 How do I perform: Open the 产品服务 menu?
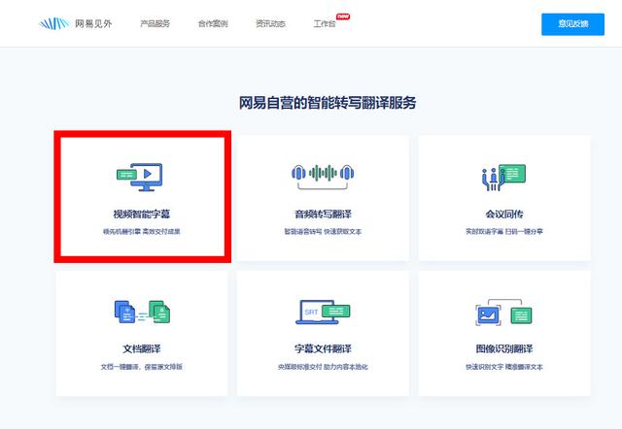tap(155, 23)
